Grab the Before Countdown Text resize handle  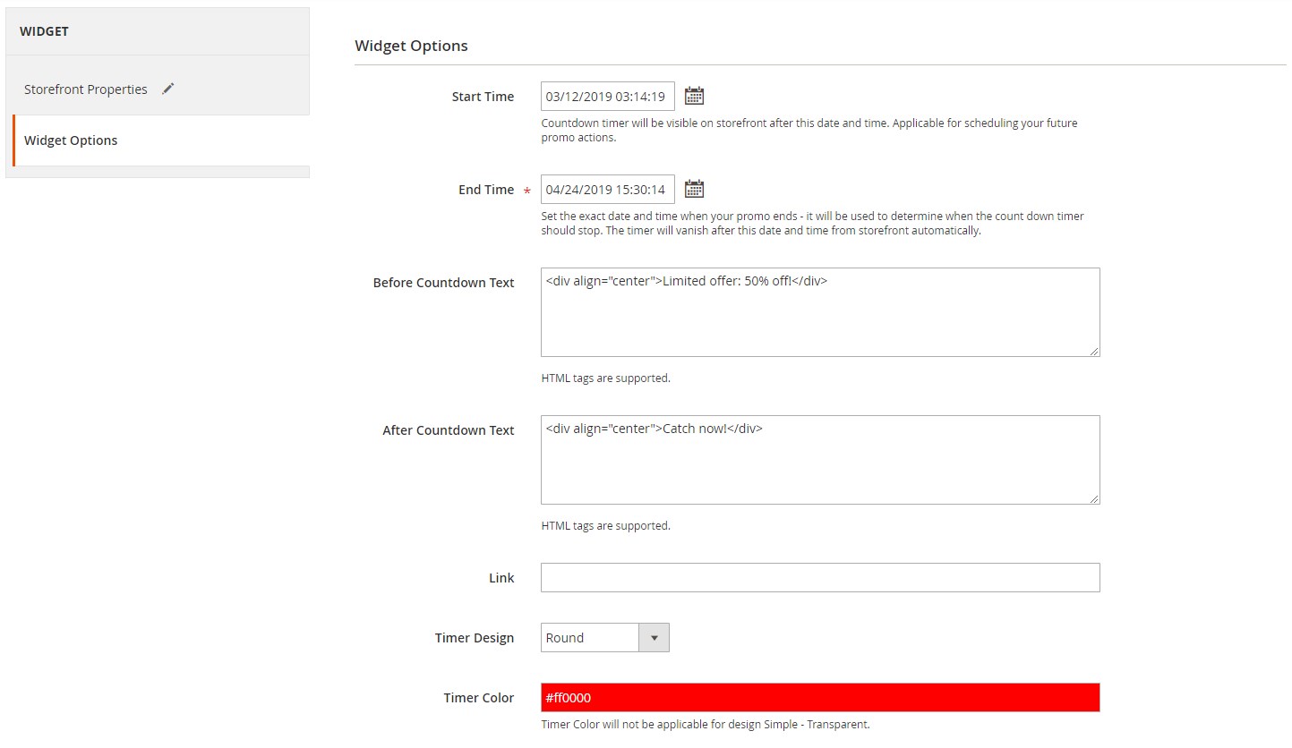click(x=1094, y=351)
